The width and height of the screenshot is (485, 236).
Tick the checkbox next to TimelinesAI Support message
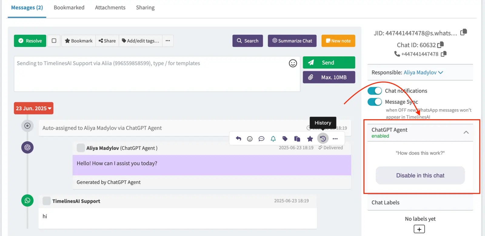46,201
